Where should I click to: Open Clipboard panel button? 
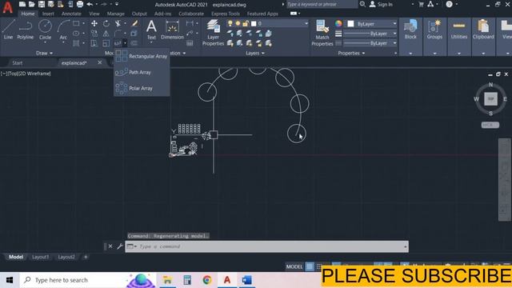[x=483, y=30]
